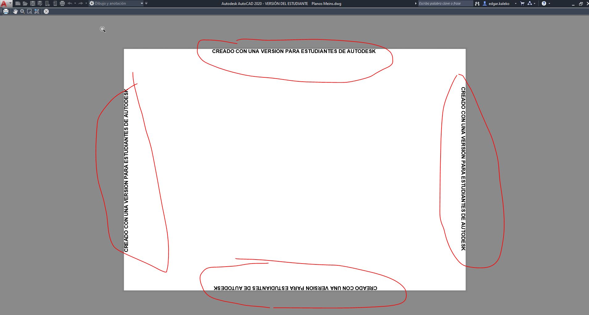This screenshot has height=315, width=589.
Task: Expand the application menu arrow beside A logo
Action: [x=10, y=3]
